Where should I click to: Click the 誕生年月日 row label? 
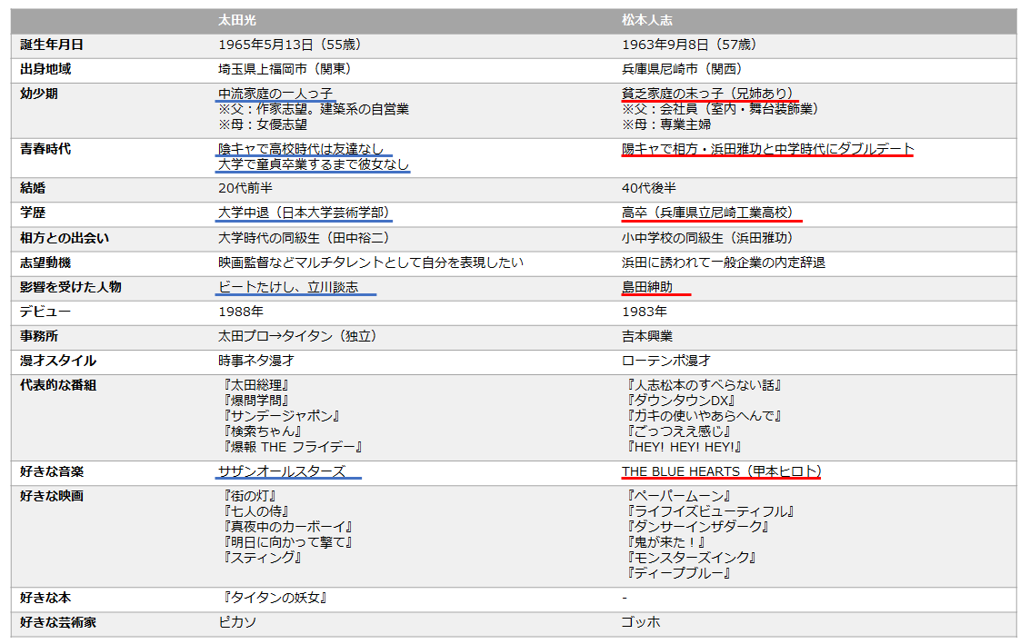point(52,45)
